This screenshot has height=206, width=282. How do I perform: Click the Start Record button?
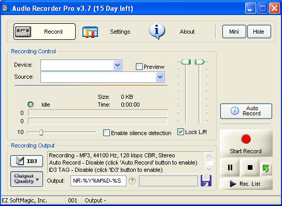(x=246, y=143)
